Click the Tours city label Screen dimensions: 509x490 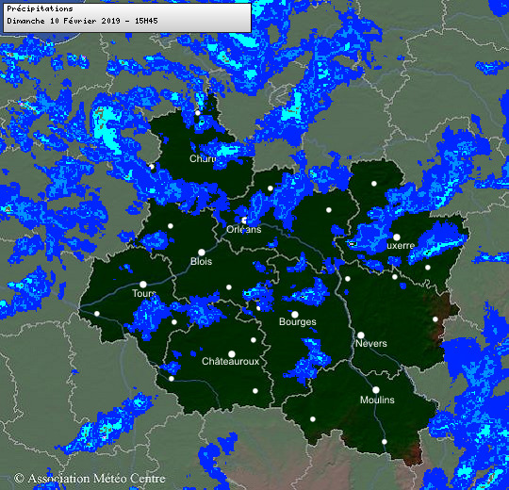click(144, 293)
